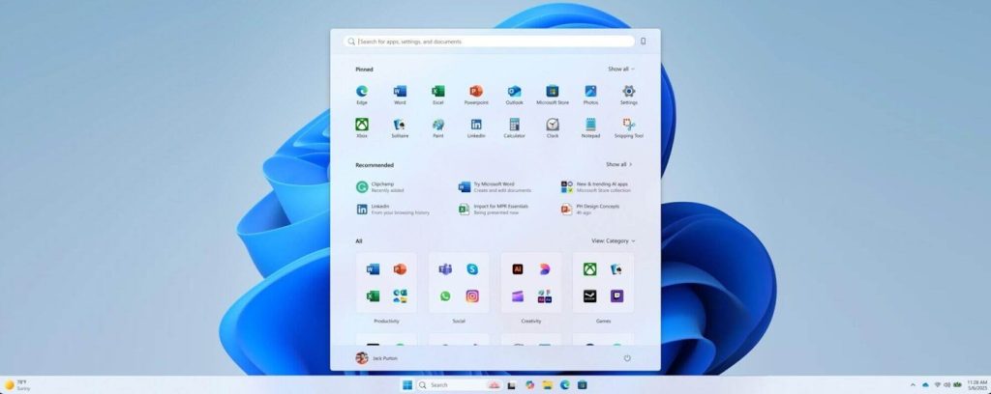Launch the Calculator app
Viewport: 991px width, 394px height.
tap(514, 127)
